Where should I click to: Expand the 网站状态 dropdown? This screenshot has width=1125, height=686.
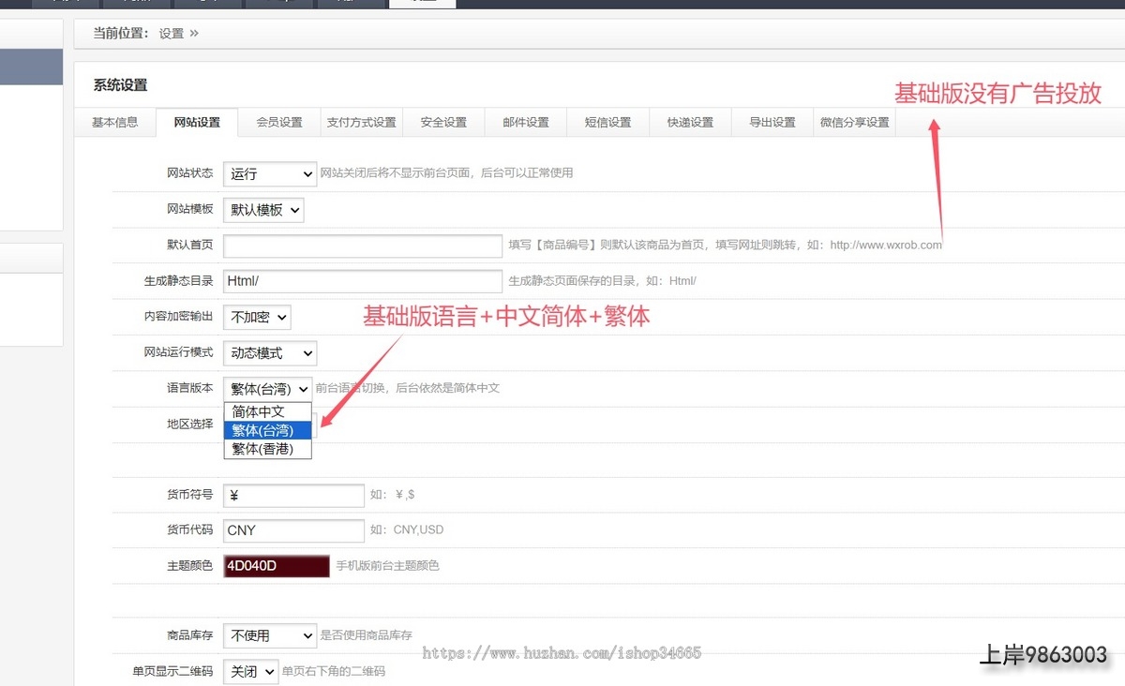[x=270, y=174]
